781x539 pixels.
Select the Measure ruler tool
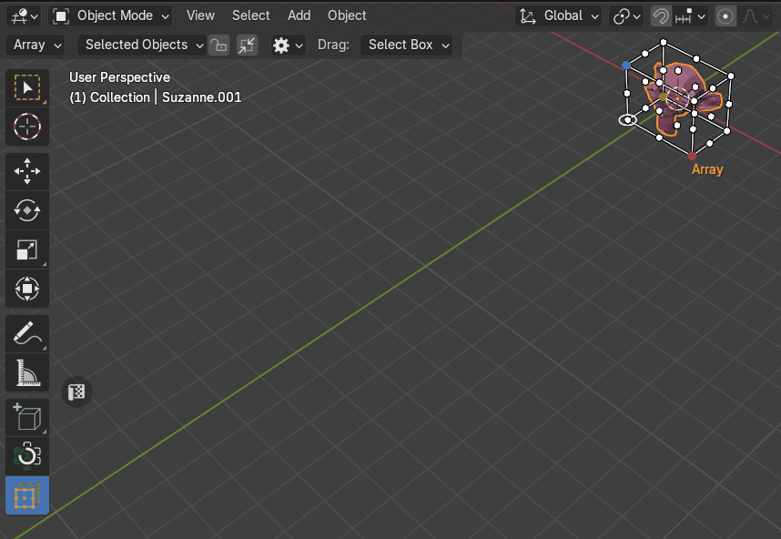27,372
